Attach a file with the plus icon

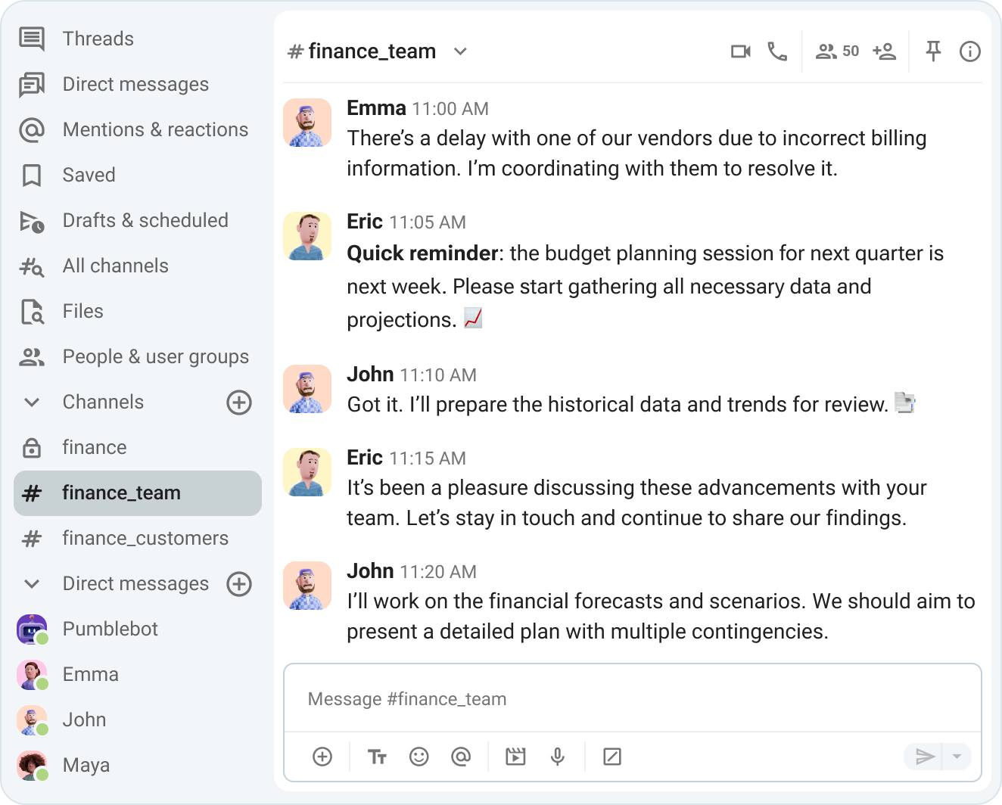(322, 756)
